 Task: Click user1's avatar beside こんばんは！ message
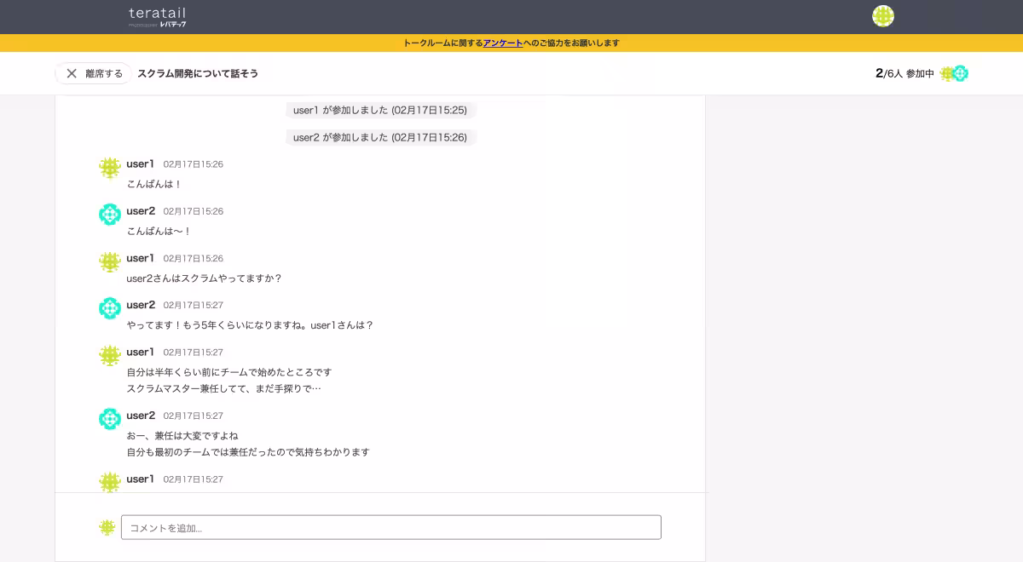pyautogui.click(x=110, y=168)
